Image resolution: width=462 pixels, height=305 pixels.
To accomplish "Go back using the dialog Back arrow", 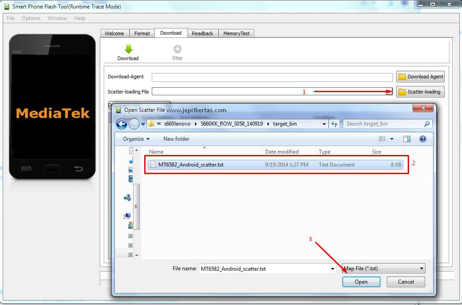I will (122, 124).
